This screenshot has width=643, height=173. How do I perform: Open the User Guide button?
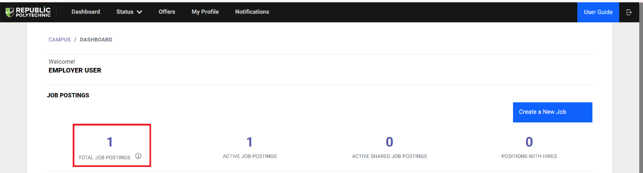(x=598, y=12)
